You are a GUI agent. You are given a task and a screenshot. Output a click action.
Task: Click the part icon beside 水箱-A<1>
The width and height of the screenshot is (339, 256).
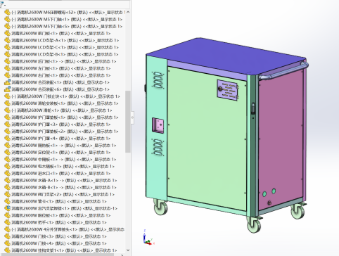point(7,180)
